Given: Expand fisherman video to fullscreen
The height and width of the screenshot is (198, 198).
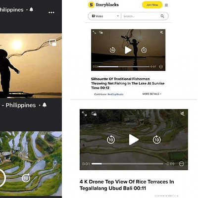Looking at the screenshot, I should [x=94, y=32].
